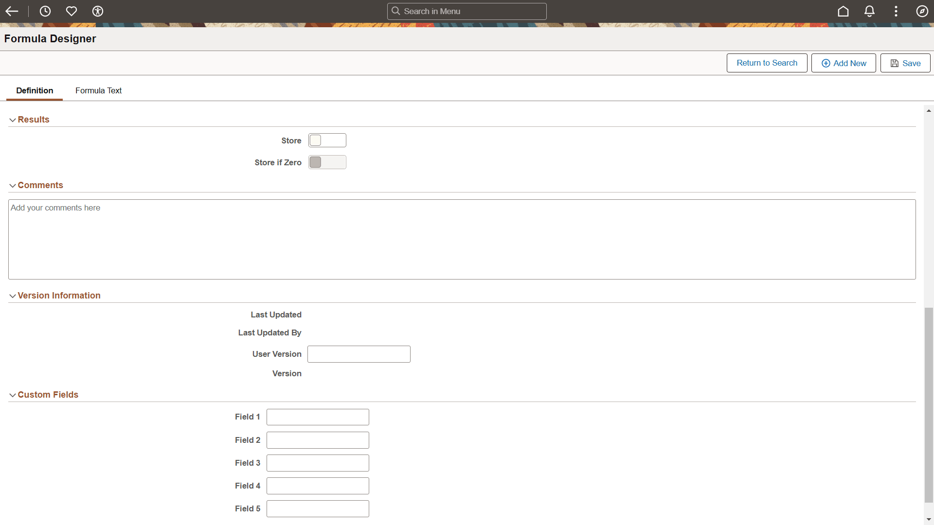Go to the Home icon
The image size is (934, 525).
(843, 11)
